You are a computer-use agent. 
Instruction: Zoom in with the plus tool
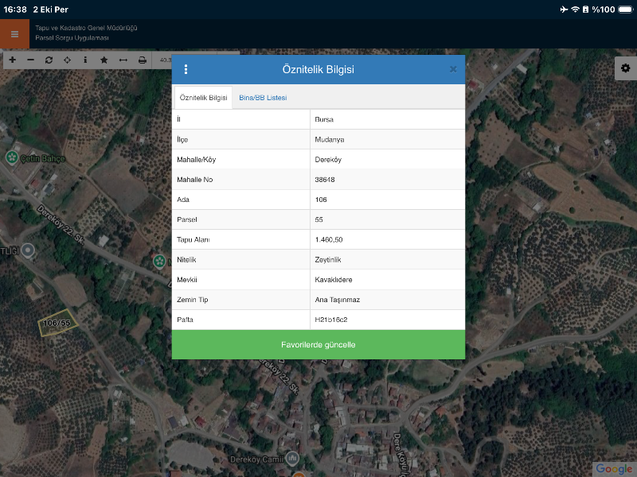12,60
